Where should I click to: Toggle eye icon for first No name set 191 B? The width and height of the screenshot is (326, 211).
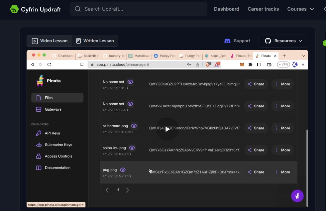[x=130, y=82]
